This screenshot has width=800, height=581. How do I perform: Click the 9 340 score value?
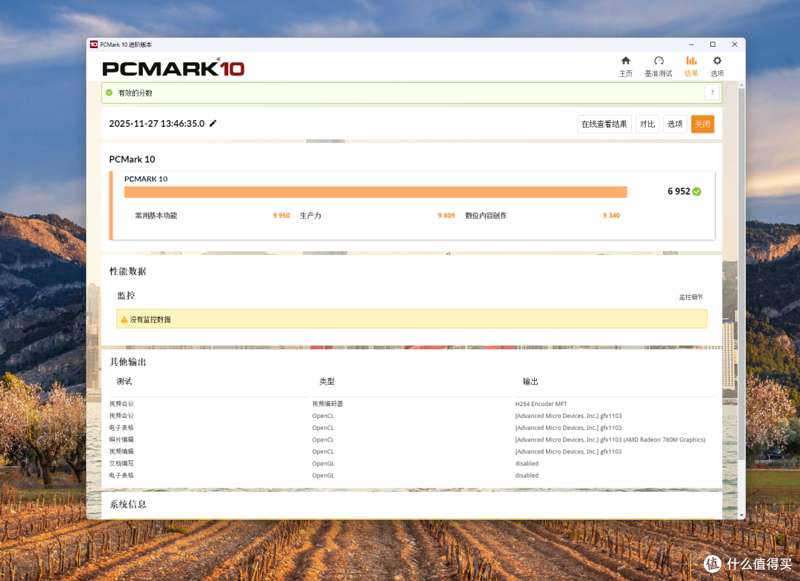(x=611, y=216)
